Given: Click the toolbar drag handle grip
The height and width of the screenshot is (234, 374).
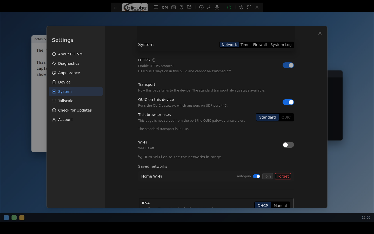Looking at the screenshot, I should click(x=115, y=7).
